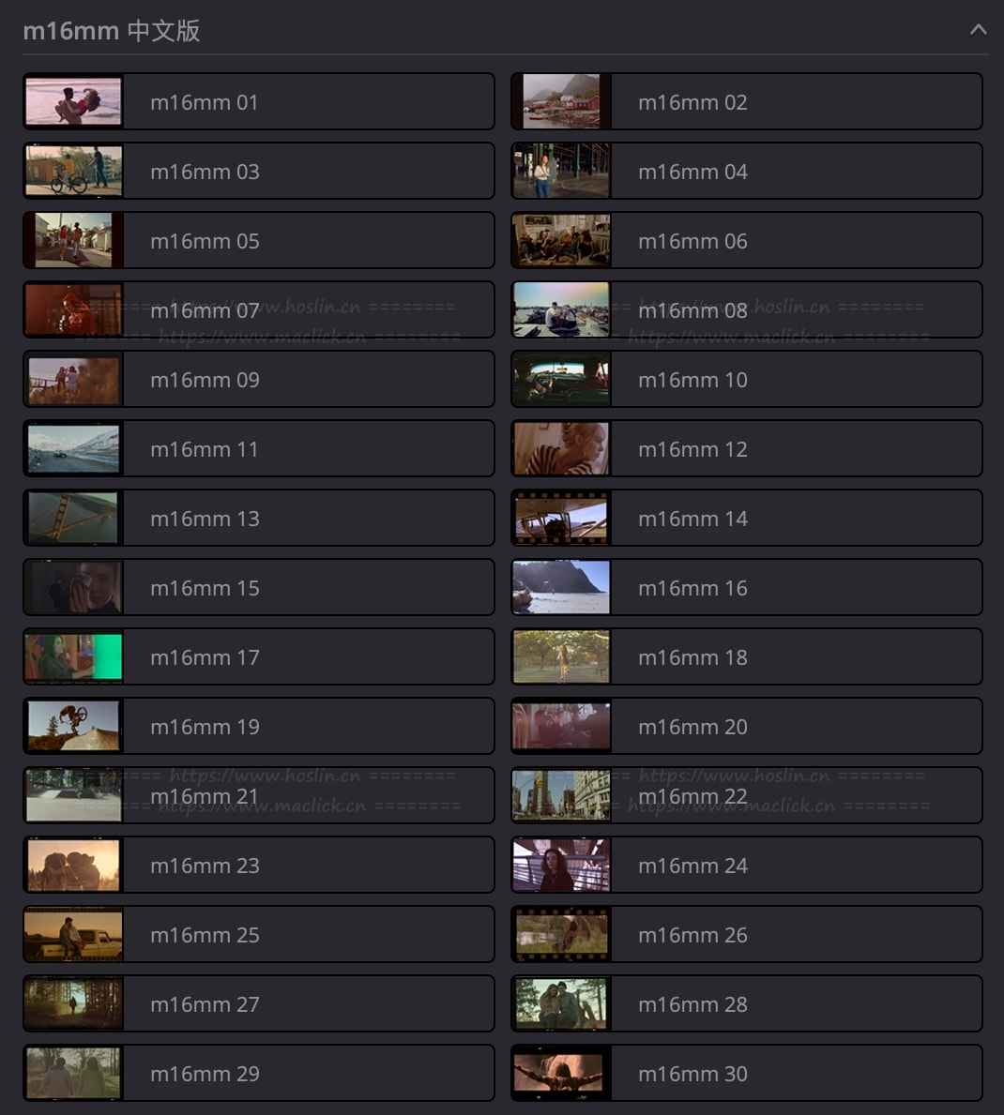Apply the m16mm 03 preset

(259, 172)
